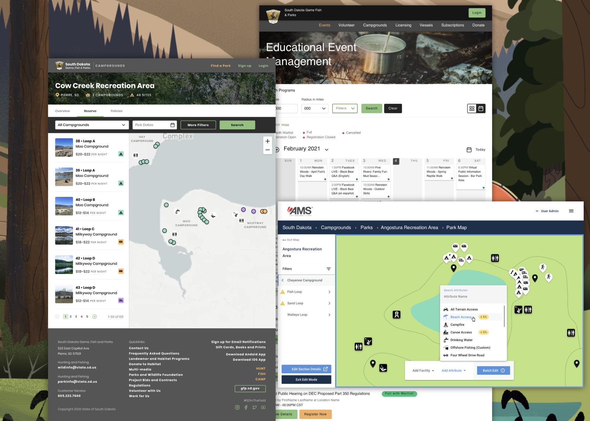This screenshot has height=421, width=590.
Task: Click restroom icon near Moo Campground on map
Action: 175,234
